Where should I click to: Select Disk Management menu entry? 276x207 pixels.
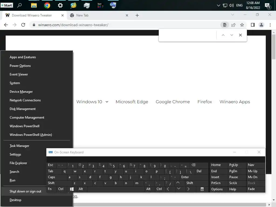[37, 109]
